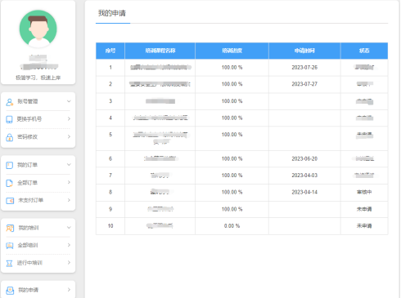This screenshot has width=401, height=298.
Task: Collapse the 我的订单 section chevron
Action: coord(69,165)
